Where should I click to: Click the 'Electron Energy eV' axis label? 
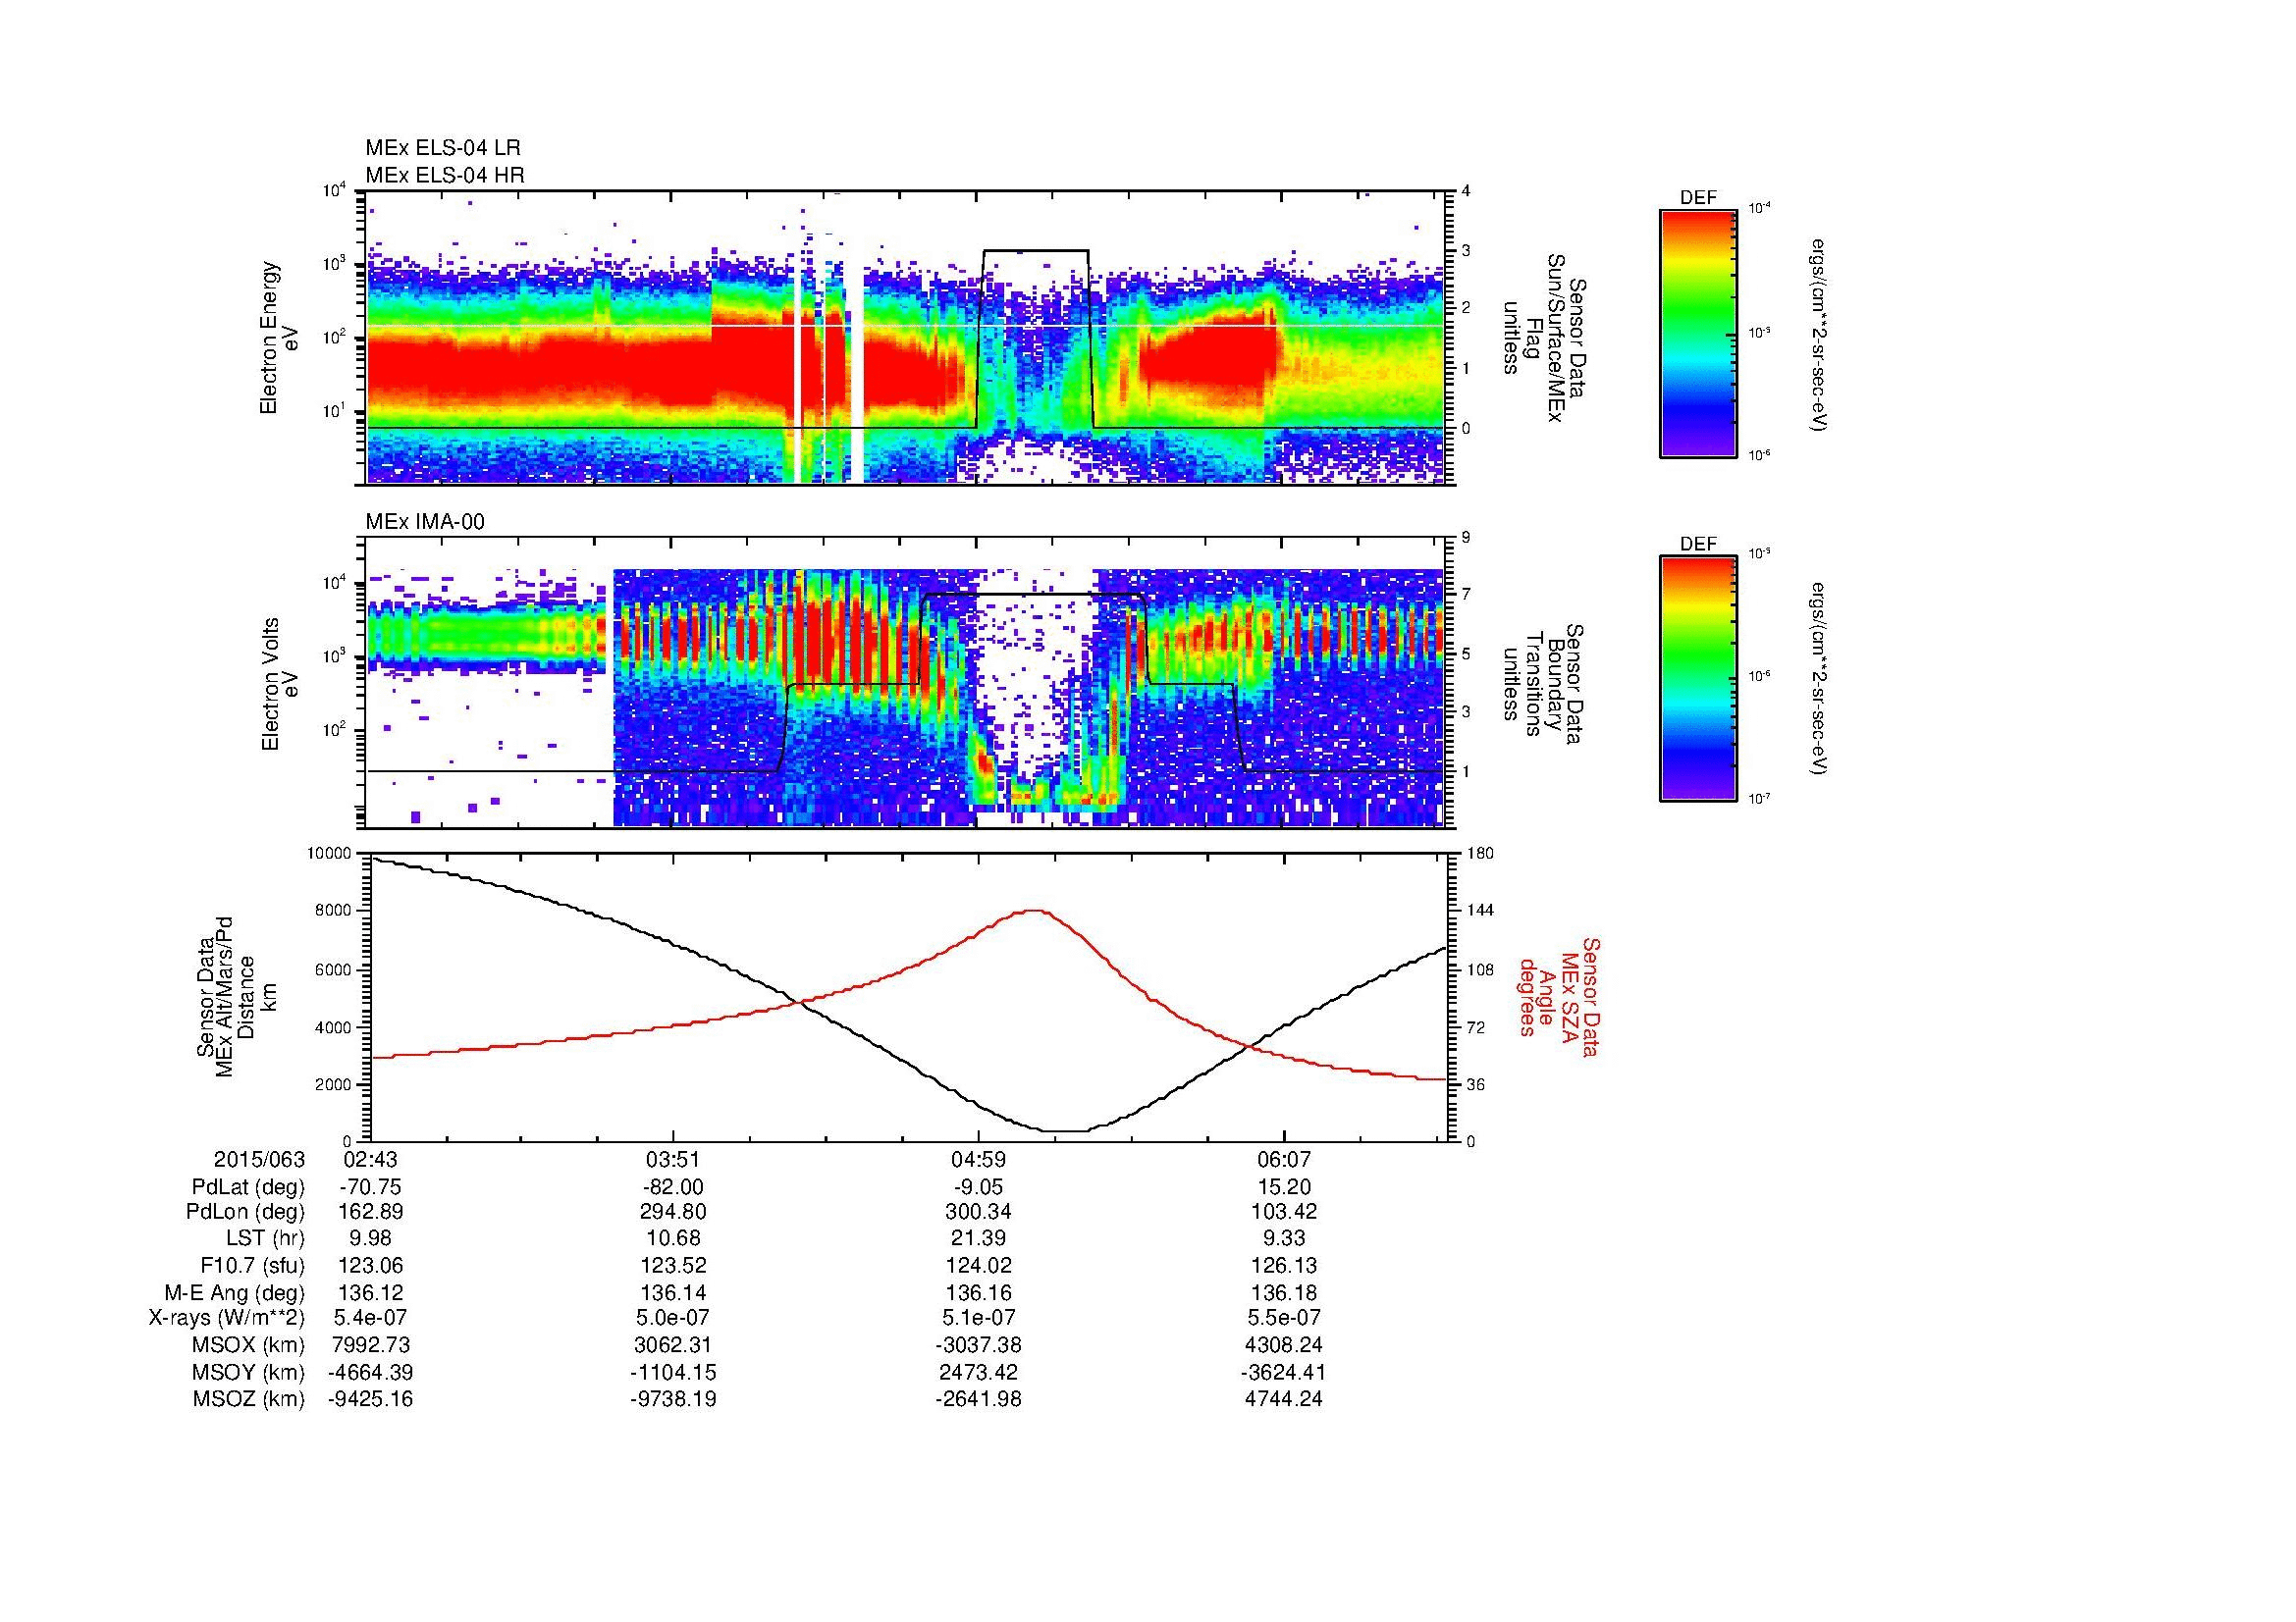tap(280, 338)
